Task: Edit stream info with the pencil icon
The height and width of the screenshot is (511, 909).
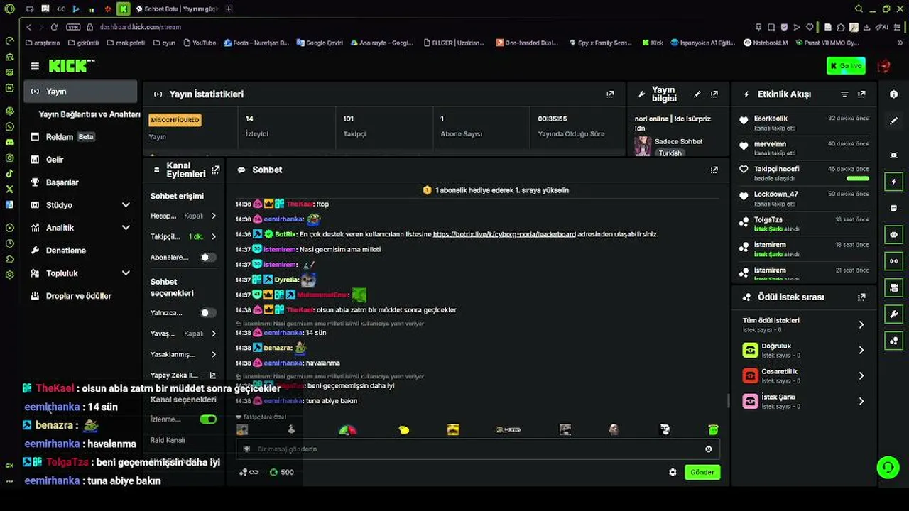Action: tap(697, 94)
